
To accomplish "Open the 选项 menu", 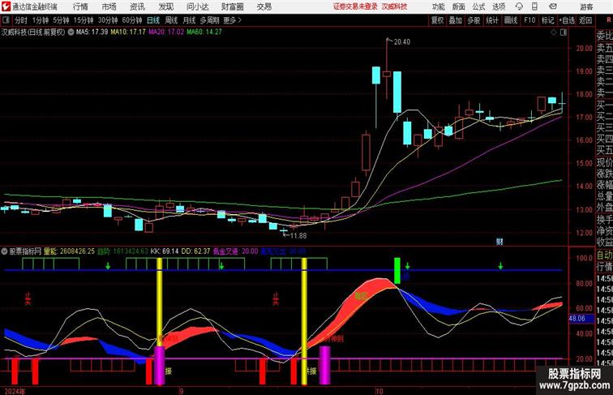I will 499,7.
